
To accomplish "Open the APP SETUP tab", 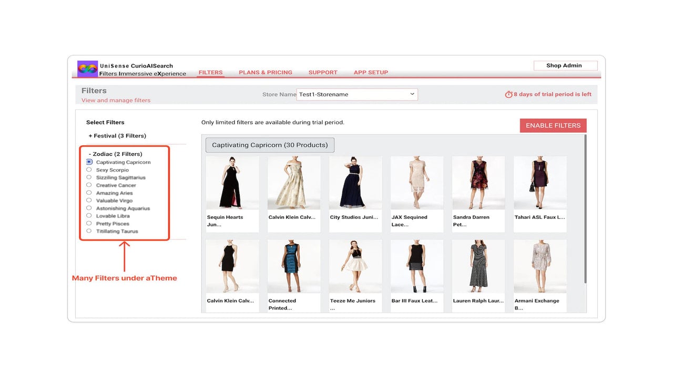I will tap(371, 73).
